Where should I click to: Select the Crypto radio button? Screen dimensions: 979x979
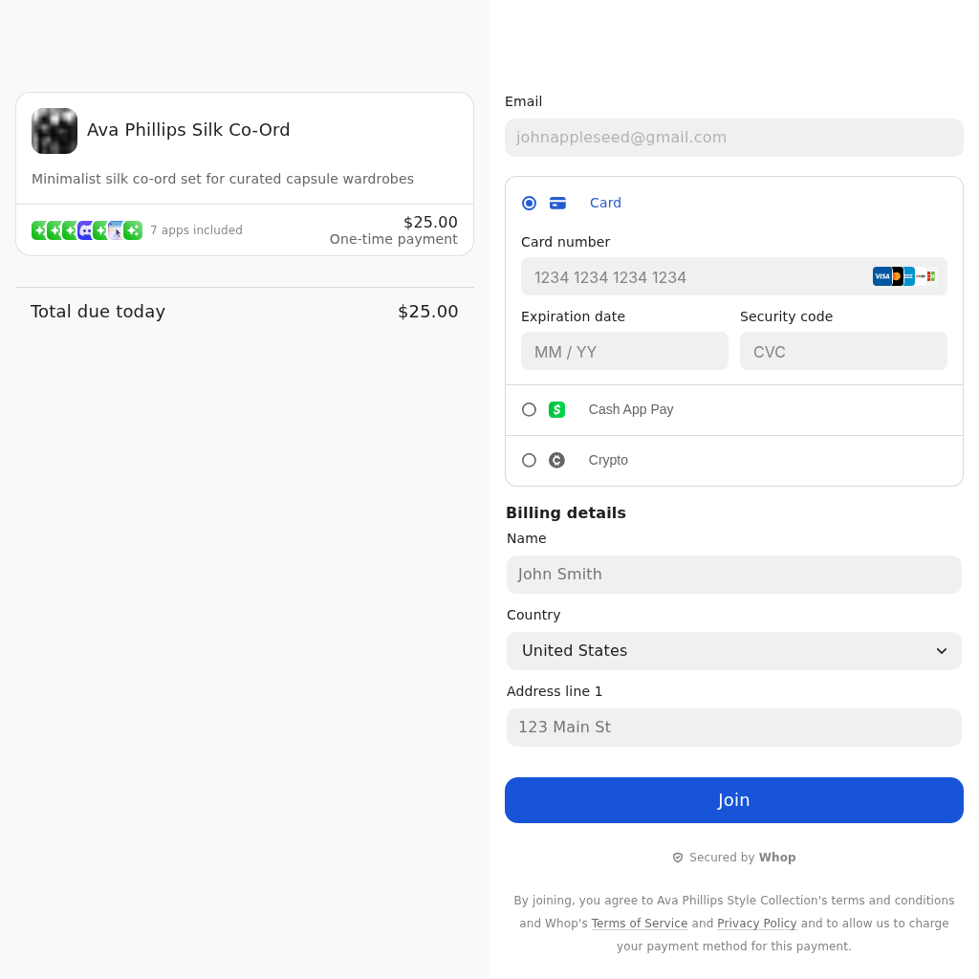(x=529, y=460)
